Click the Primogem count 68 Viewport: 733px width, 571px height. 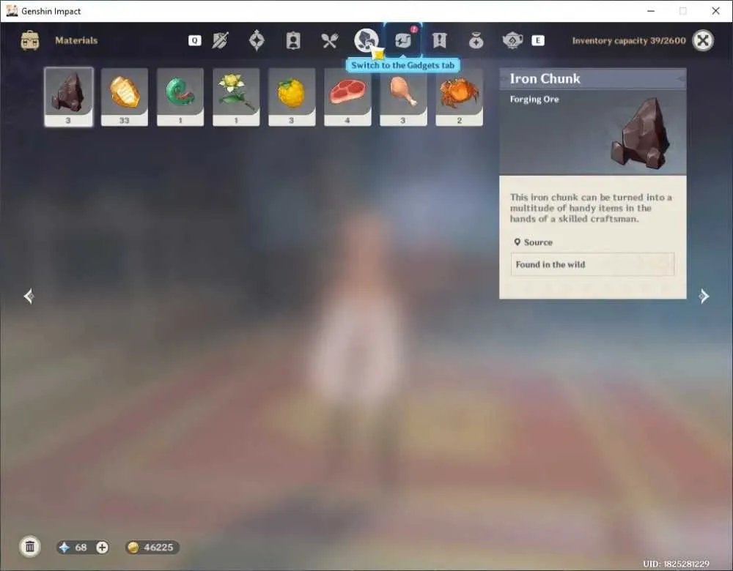(81, 547)
